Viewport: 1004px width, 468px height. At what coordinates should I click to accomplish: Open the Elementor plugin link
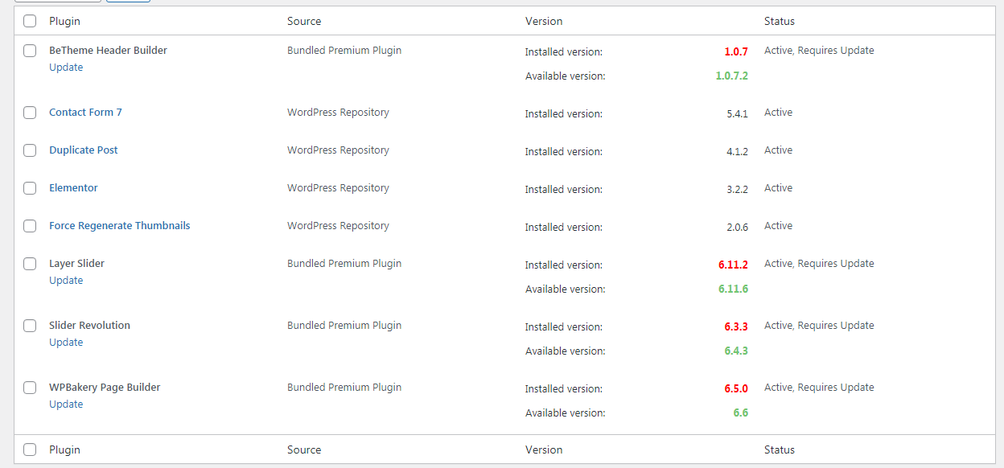[x=73, y=188]
